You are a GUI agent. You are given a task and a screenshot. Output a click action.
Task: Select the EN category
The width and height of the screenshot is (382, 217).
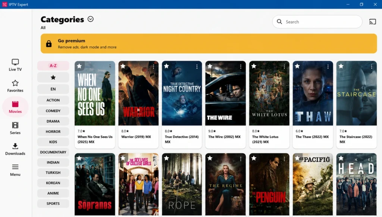point(53,89)
